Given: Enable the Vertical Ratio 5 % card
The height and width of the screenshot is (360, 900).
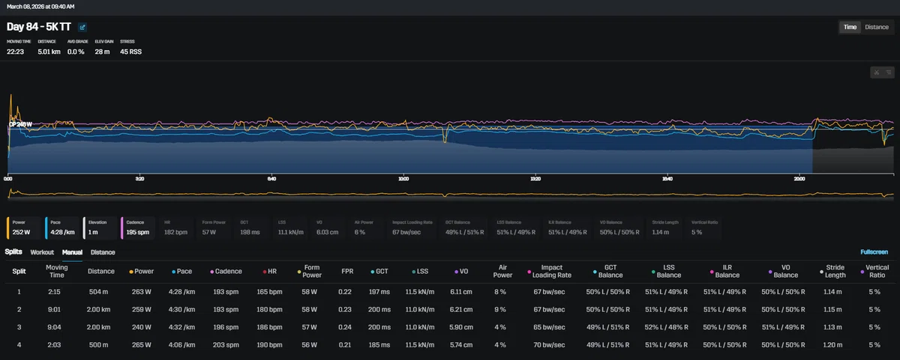Looking at the screenshot, I should tap(705, 228).
